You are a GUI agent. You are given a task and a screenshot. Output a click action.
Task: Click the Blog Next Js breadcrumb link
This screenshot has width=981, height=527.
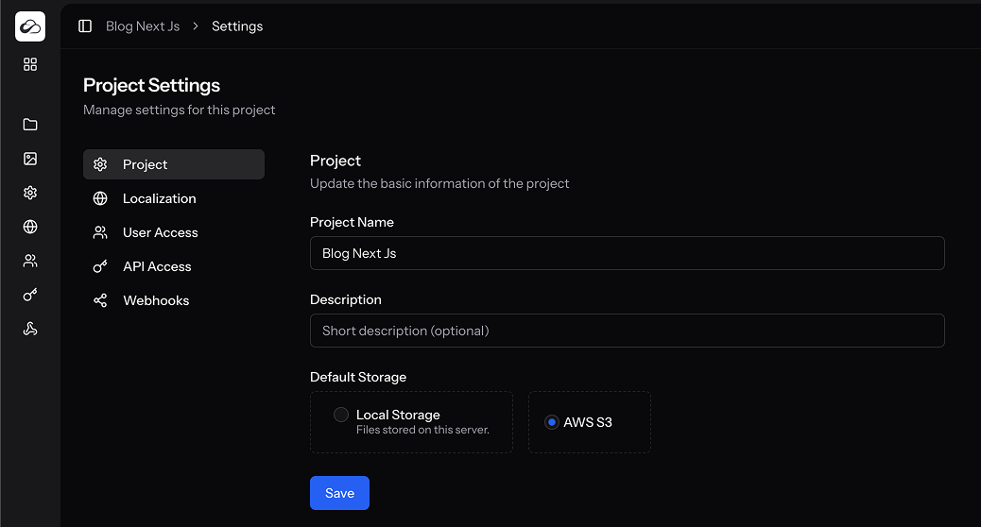[143, 26]
